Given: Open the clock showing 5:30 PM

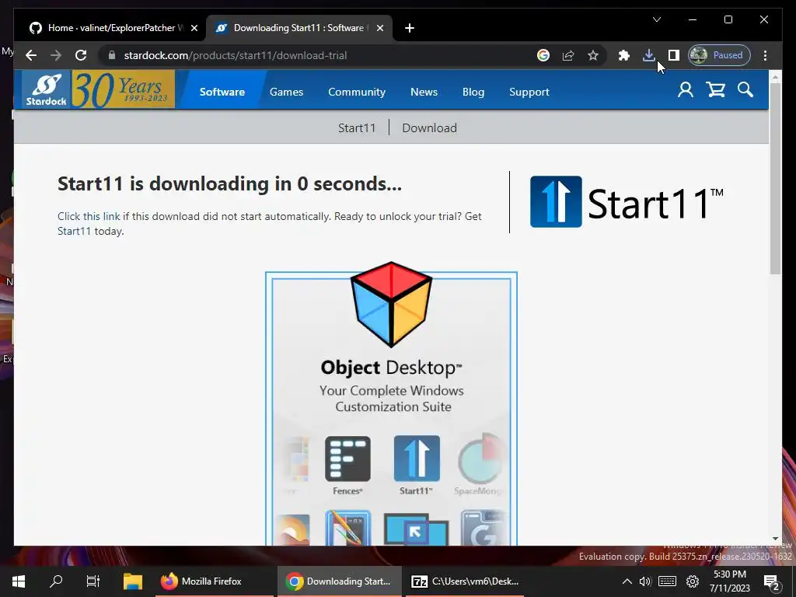Looking at the screenshot, I should (x=729, y=581).
